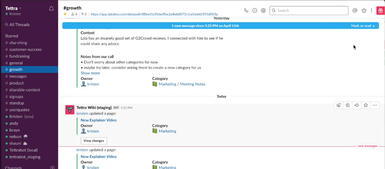Open first New Explainer Video link
Screen dimensions: 385x169
pyautogui.click(x=98, y=120)
